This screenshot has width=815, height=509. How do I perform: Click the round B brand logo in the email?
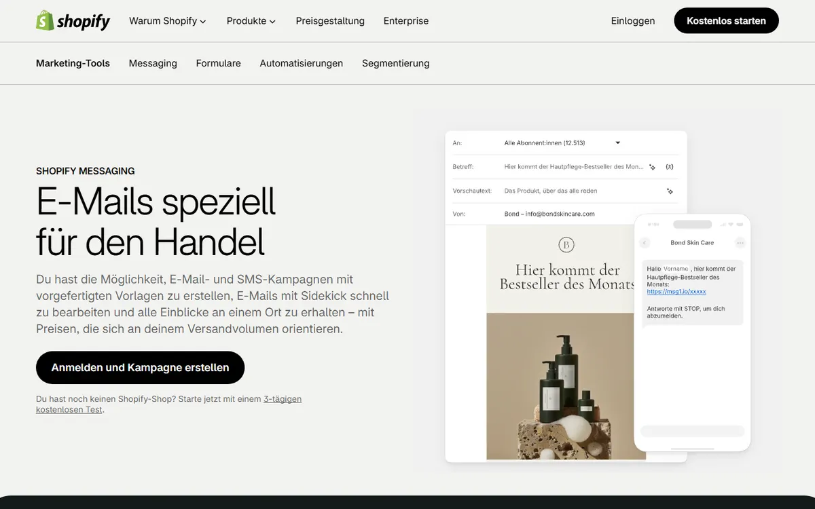pyautogui.click(x=566, y=244)
